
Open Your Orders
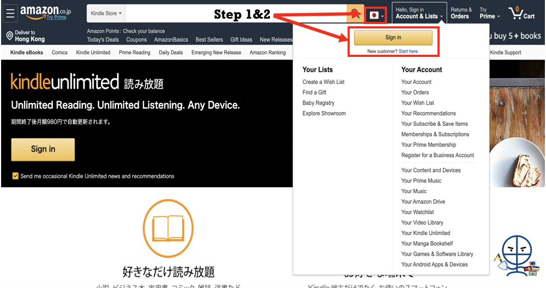[415, 93]
